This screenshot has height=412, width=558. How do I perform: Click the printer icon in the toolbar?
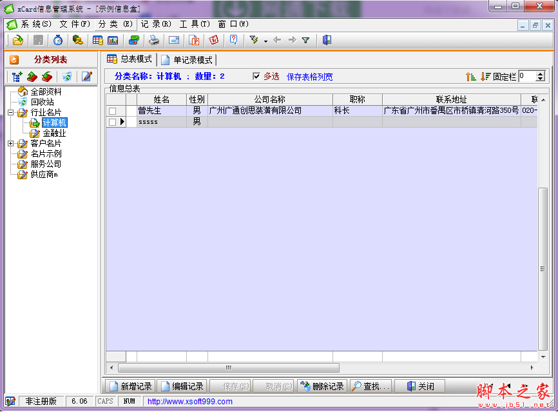[x=154, y=40]
